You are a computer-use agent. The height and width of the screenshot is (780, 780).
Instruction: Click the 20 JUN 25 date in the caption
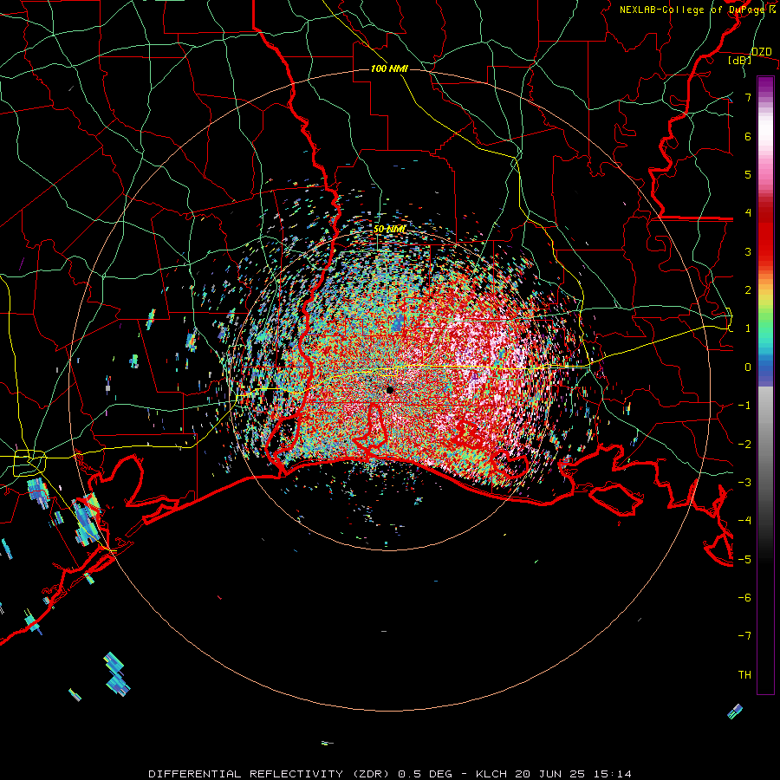552,774
